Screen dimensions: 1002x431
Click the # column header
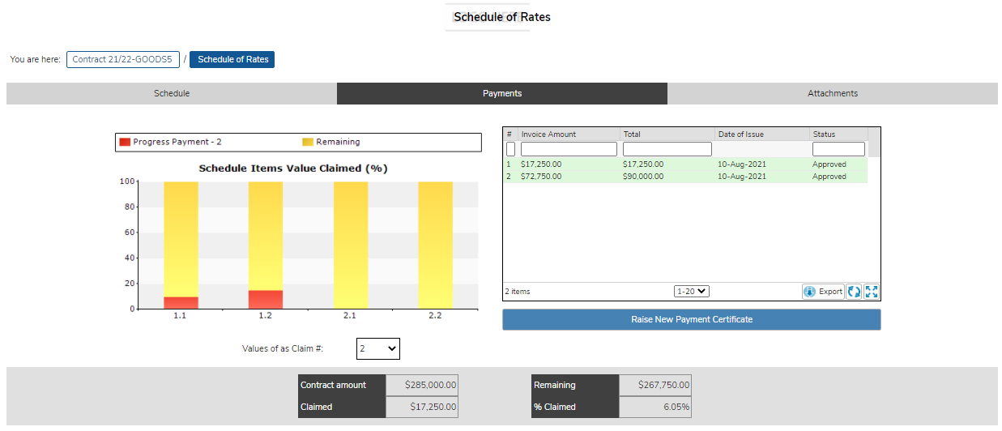tap(510, 134)
